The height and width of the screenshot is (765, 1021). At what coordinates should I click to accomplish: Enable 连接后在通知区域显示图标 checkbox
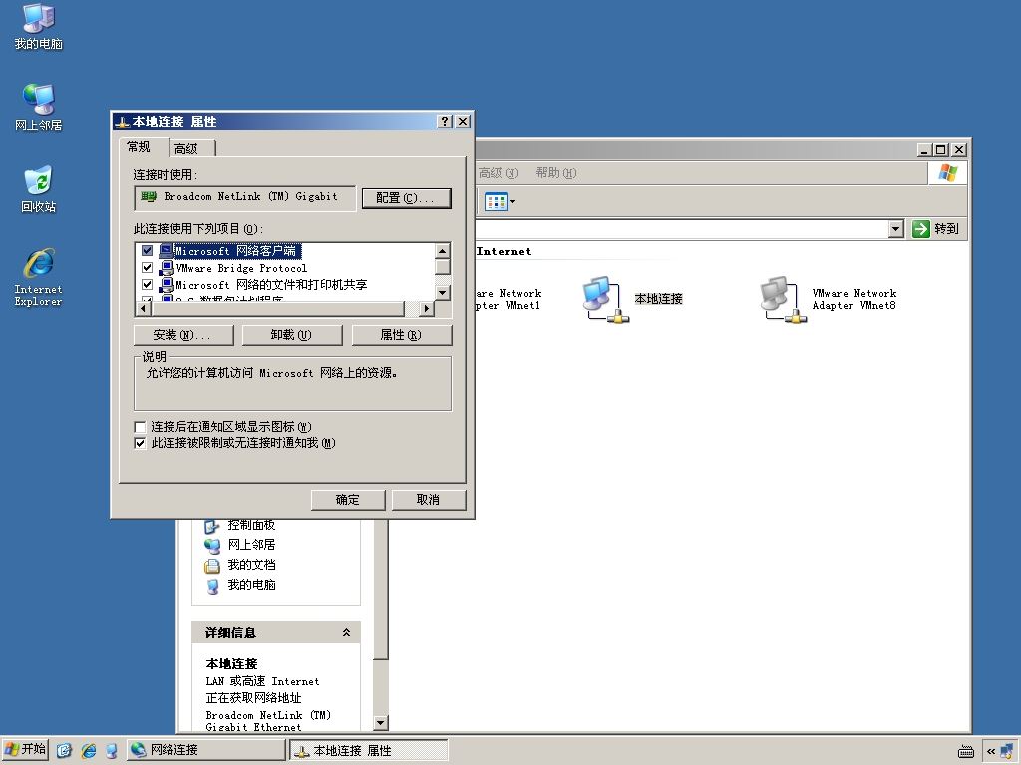coord(140,427)
